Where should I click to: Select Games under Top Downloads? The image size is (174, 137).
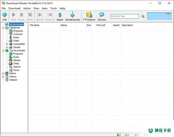17,60
